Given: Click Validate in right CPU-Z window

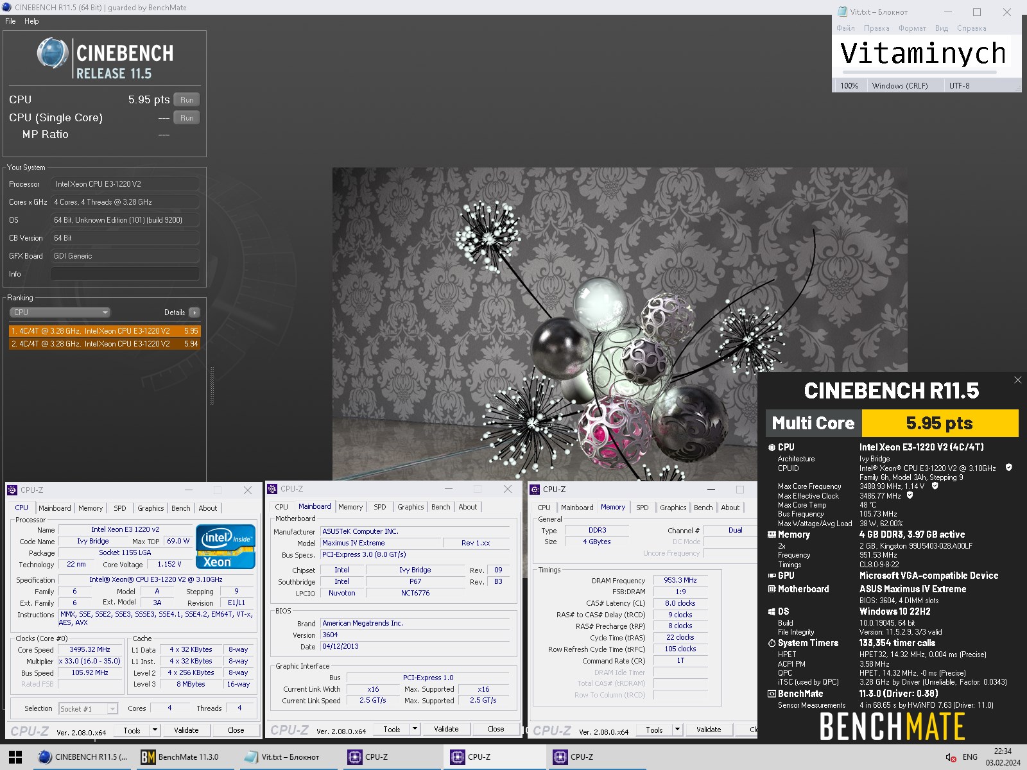Looking at the screenshot, I should pyautogui.click(x=709, y=730).
